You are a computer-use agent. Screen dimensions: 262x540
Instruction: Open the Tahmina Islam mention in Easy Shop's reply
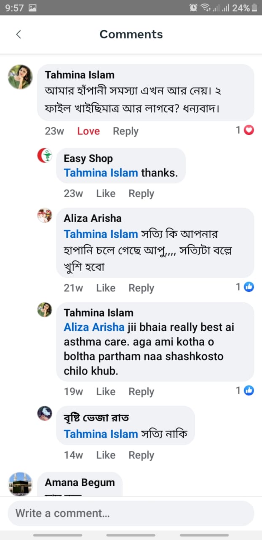click(101, 173)
